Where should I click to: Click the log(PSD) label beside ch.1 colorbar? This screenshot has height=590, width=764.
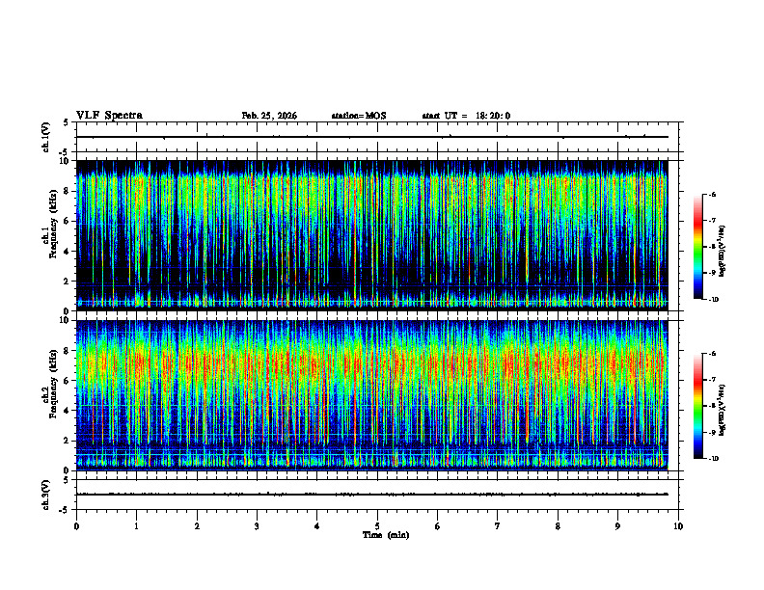(723, 252)
